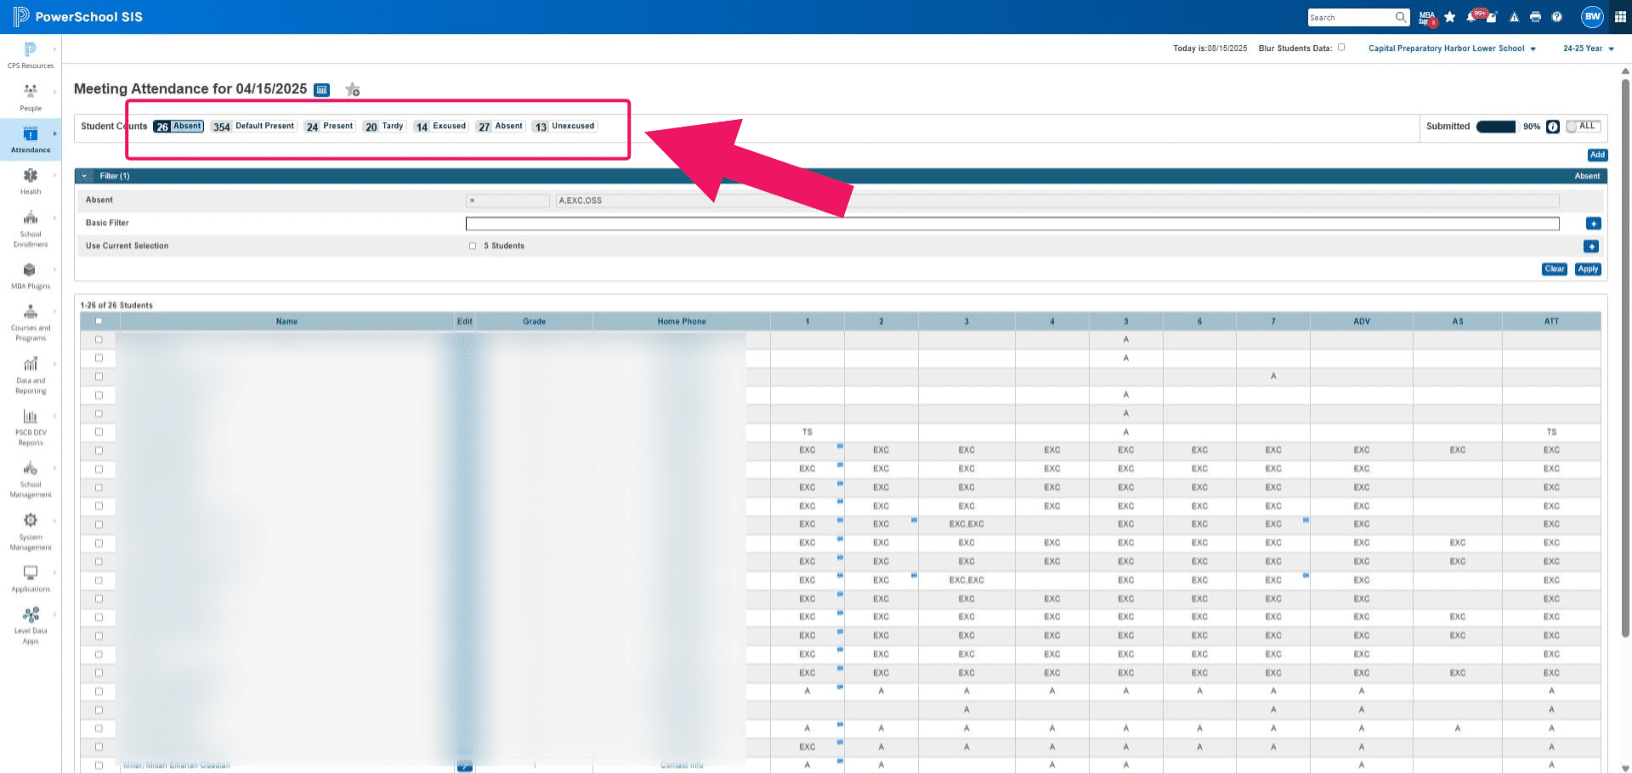Image resolution: width=1632 pixels, height=773 pixels.
Task: Open the Capital Preparatory Harbor Lower School dropdown
Action: [x=1452, y=48]
